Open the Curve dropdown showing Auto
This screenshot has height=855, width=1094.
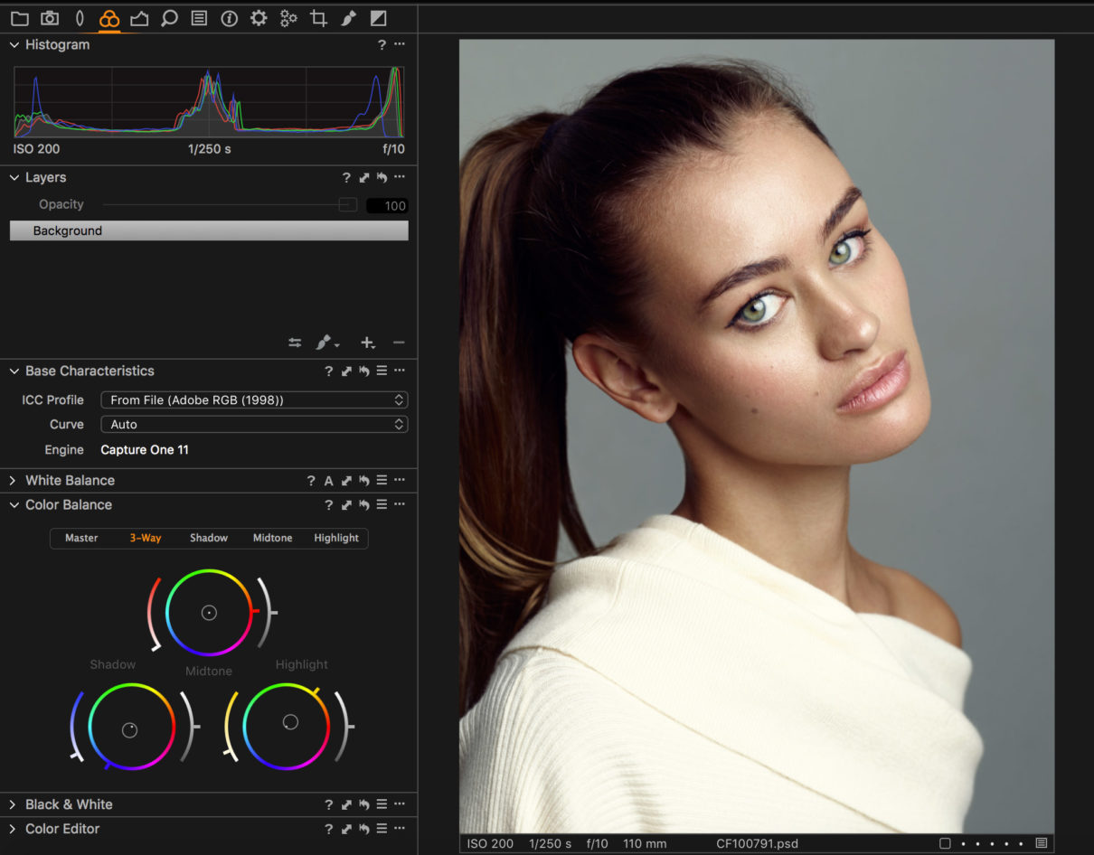(253, 424)
